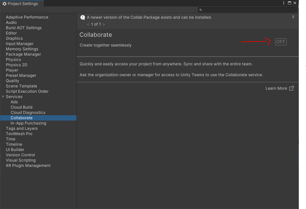Click the search magnifier icon
Image resolution: width=306 pixels, height=209 pixels.
pyautogui.click(x=201, y=10)
